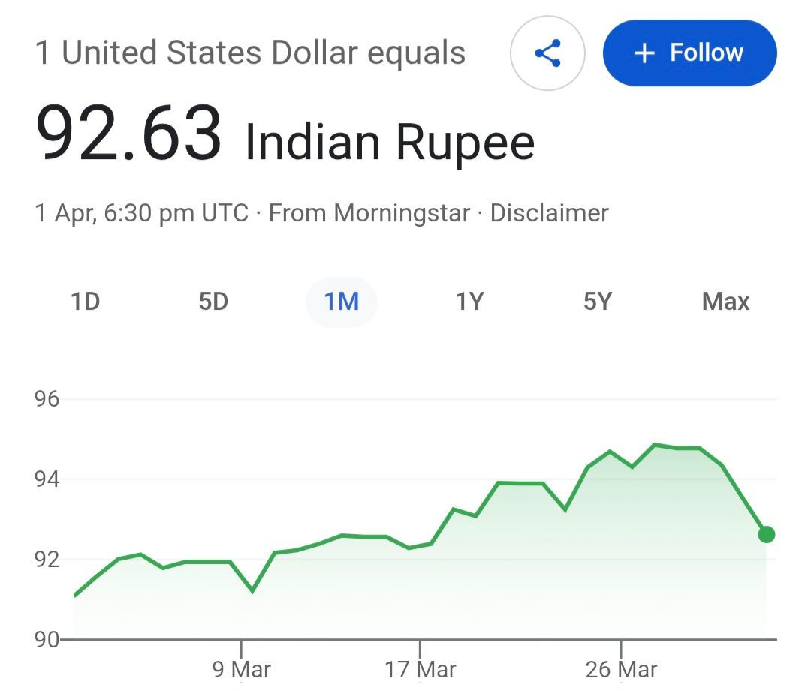Select the highlighted 1M range tab
This screenshot has height=691, width=811.
click(x=341, y=302)
